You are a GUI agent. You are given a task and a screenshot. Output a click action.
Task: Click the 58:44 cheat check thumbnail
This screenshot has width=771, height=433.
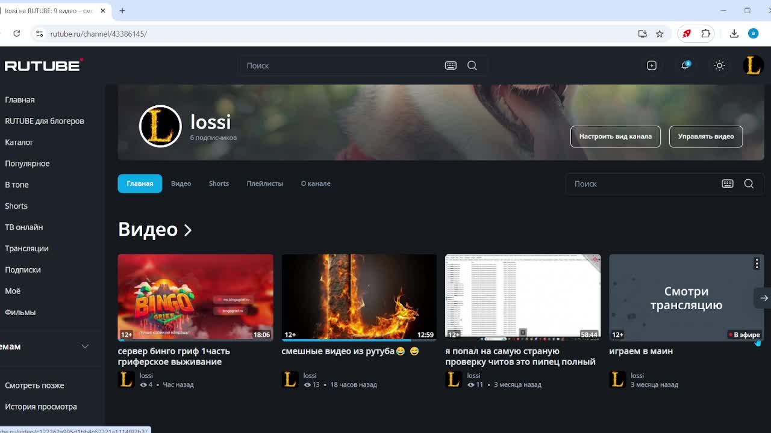coord(523,298)
